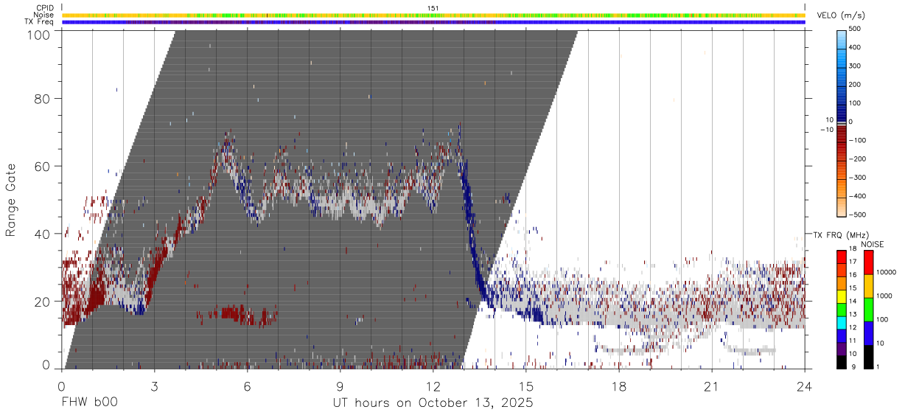Screen dimensions: 905x418
Task: Select the red 17-18 MHz frequency swatch
Action: click(842, 257)
